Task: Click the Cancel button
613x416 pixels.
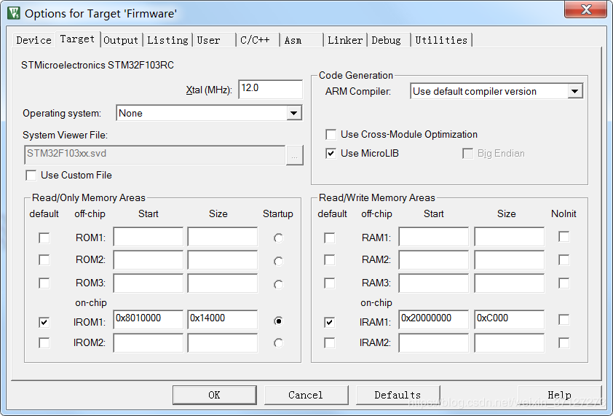Action: 306,395
